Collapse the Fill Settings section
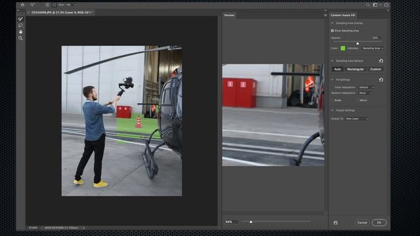420x236 pixels. [333, 80]
